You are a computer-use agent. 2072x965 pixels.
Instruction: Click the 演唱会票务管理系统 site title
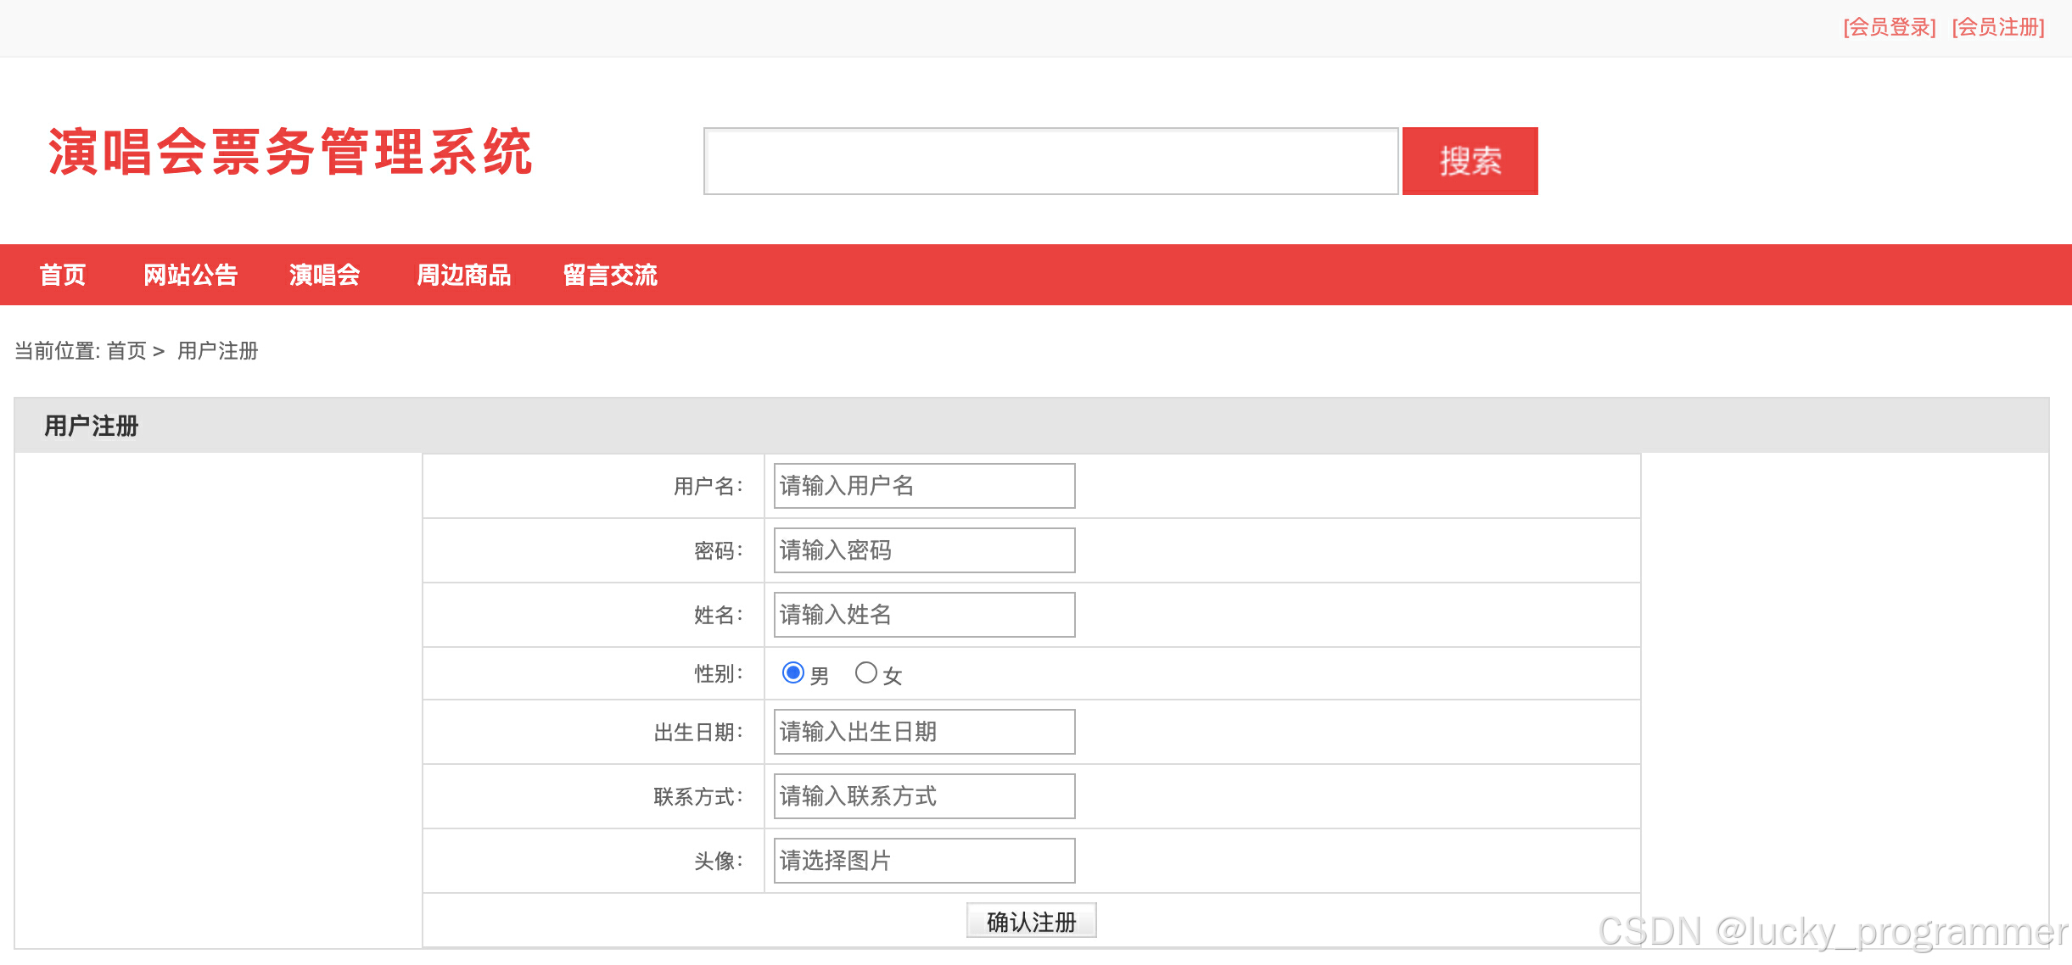pos(290,153)
